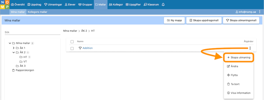Select Ta bort with trash icon
The image size is (264, 100).
click(233, 84)
